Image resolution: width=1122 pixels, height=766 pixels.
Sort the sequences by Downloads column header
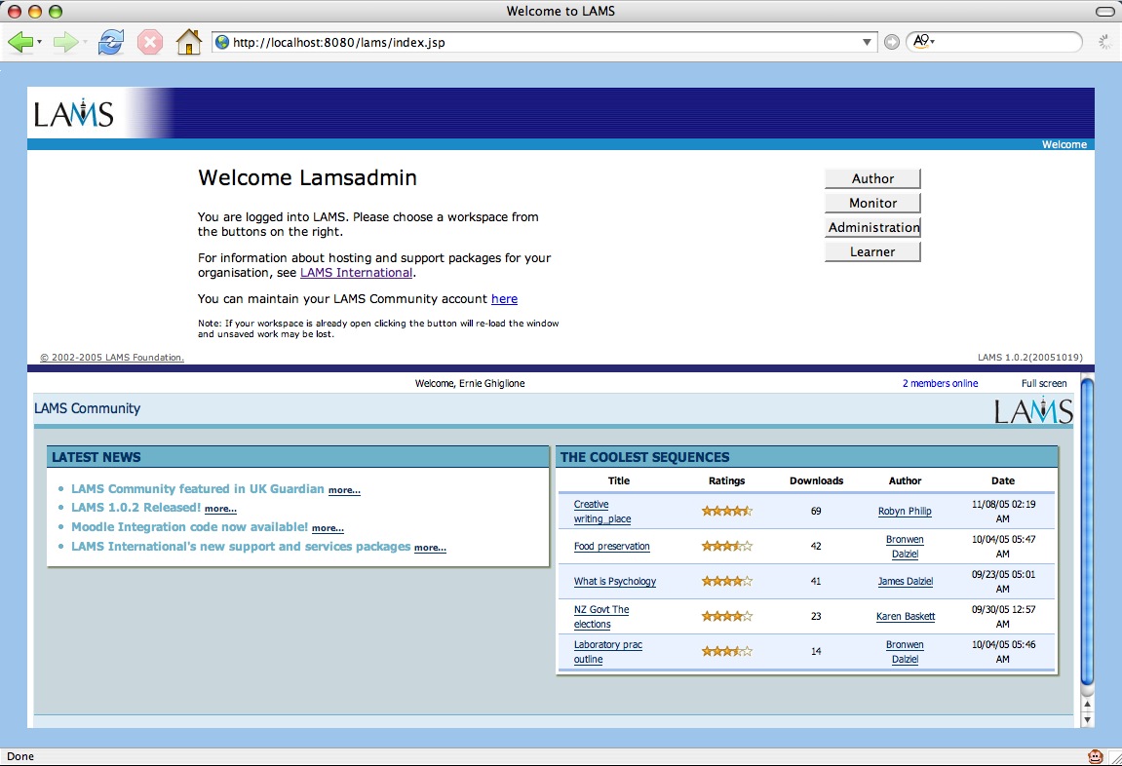pyautogui.click(x=816, y=480)
